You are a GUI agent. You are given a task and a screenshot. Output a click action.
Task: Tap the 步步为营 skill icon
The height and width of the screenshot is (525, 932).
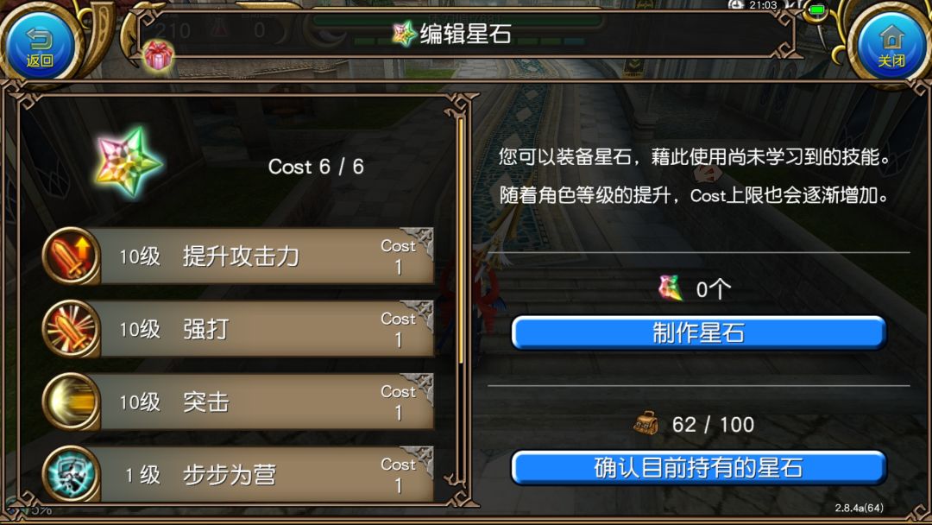71,474
